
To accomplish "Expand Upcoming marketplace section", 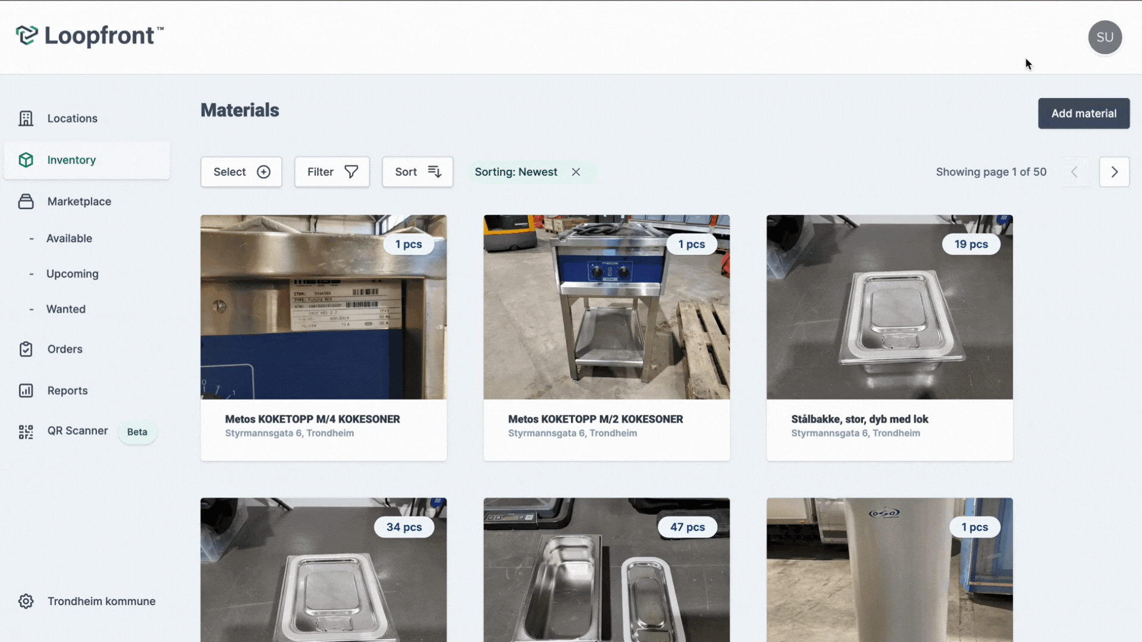I will pyautogui.click(x=72, y=273).
